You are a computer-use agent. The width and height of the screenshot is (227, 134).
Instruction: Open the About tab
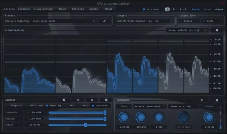(x=108, y=9)
